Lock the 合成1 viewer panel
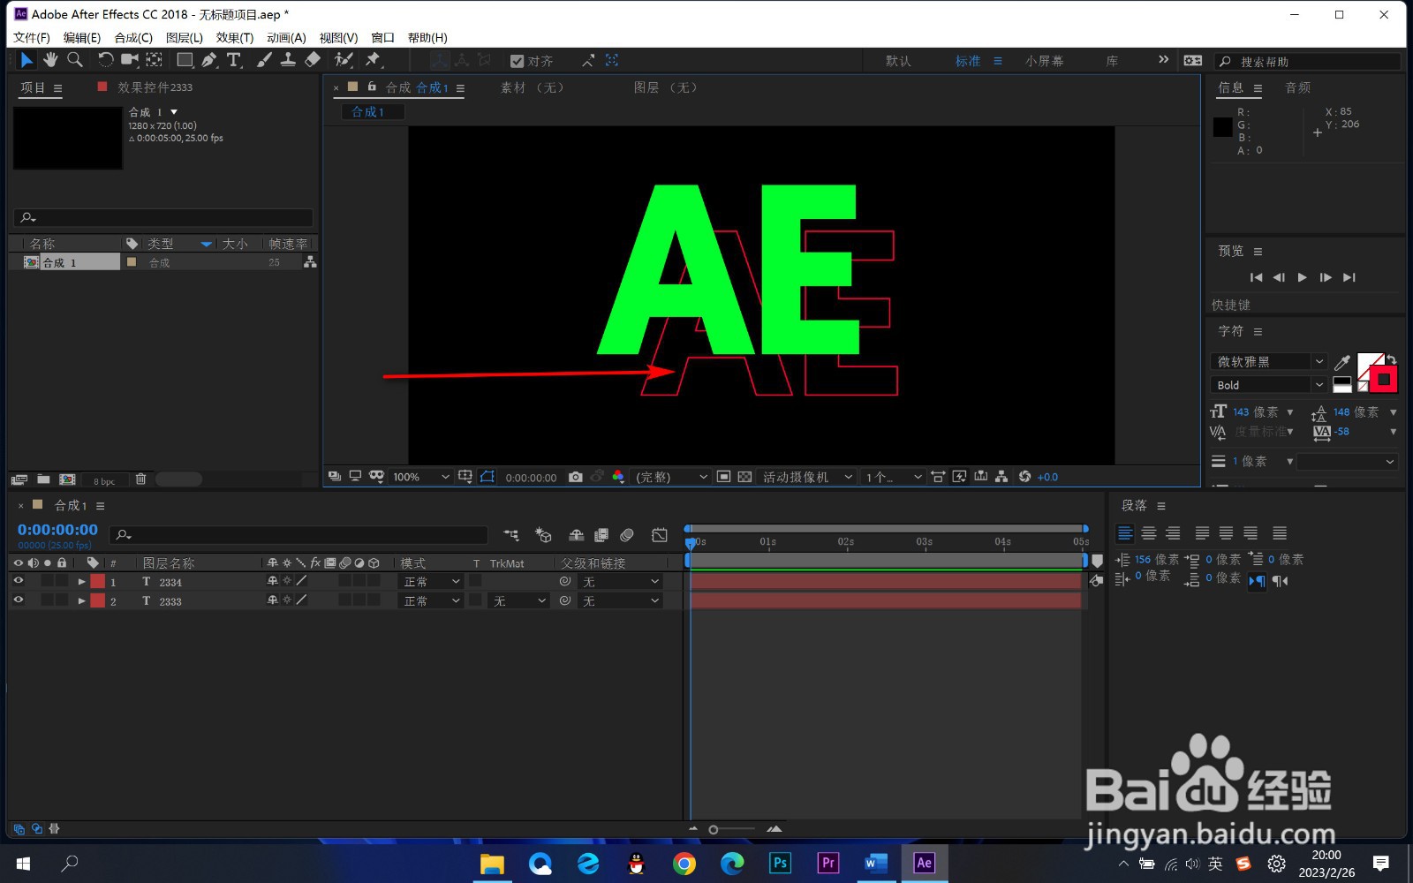 [372, 87]
